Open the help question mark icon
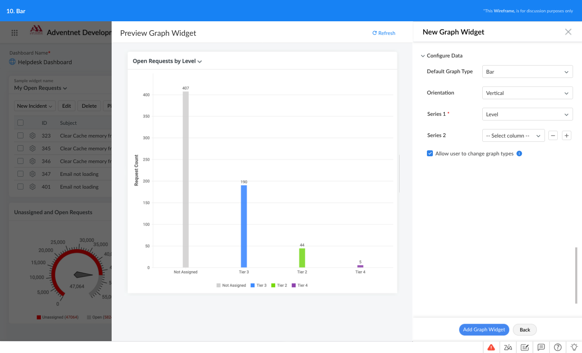This screenshot has width=582, height=353. coord(558,347)
